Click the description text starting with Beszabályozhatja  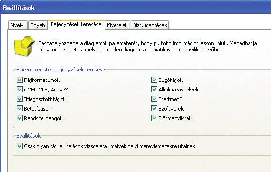click(147, 47)
